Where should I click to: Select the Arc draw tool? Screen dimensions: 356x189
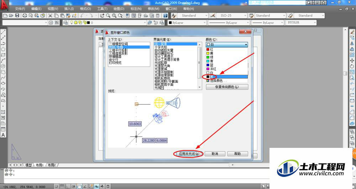(3, 61)
